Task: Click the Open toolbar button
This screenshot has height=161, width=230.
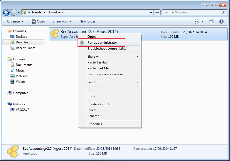Action: click(x=38, y=21)
